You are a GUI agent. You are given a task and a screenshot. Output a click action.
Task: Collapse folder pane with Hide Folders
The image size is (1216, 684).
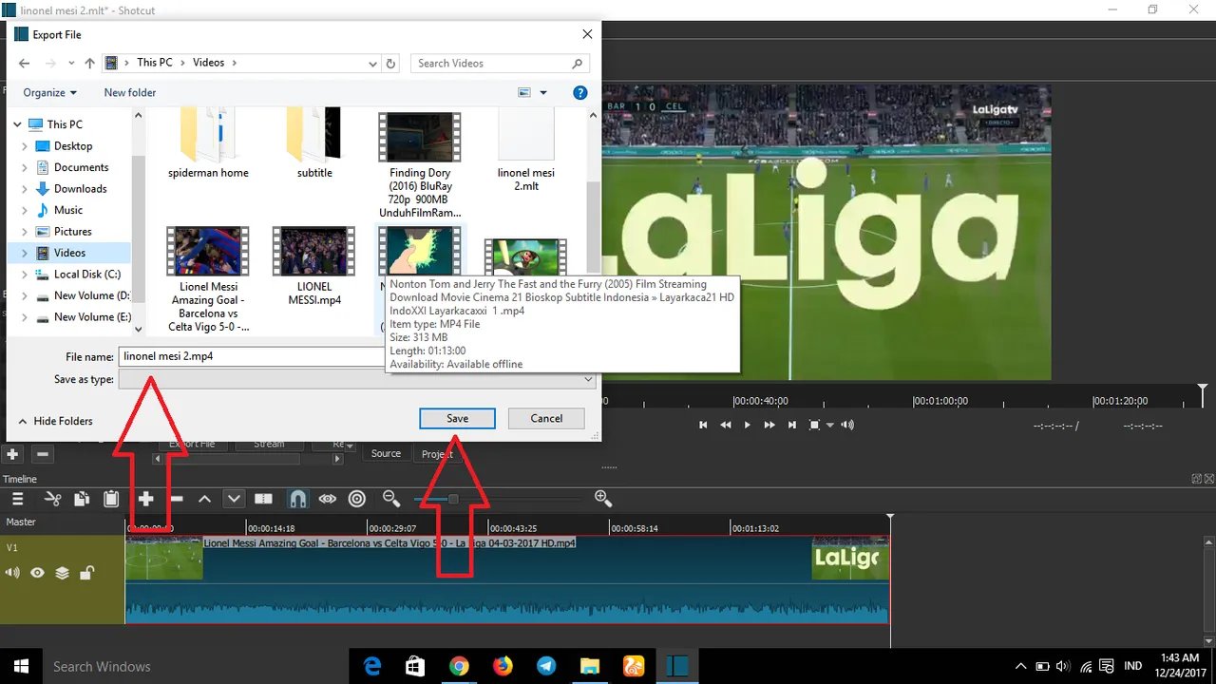55,421
